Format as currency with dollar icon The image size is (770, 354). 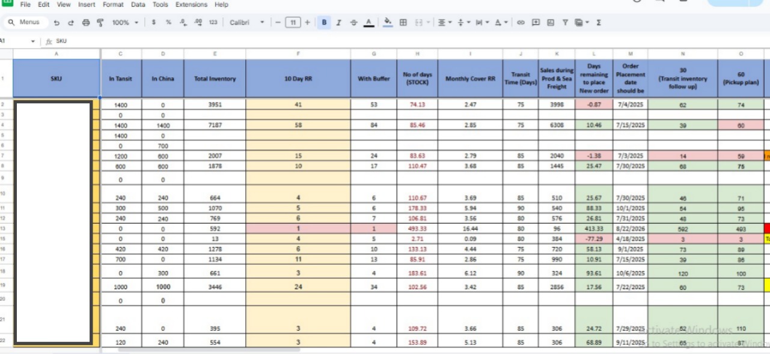tap(154, 22)
